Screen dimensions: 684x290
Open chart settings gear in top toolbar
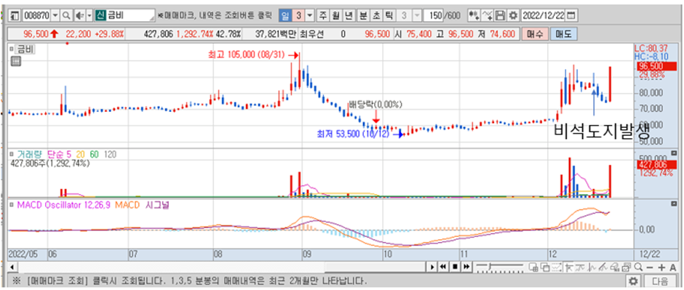(513, 16)
